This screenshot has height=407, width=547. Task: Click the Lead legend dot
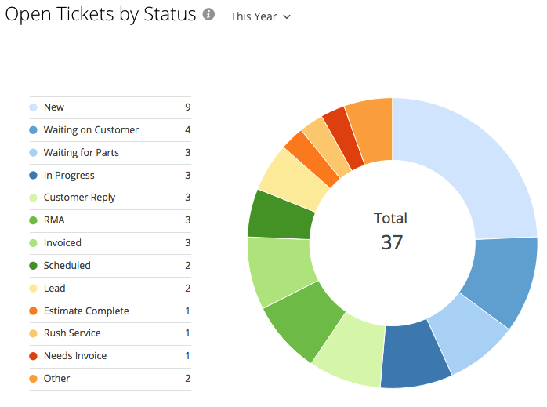point(33,289)
